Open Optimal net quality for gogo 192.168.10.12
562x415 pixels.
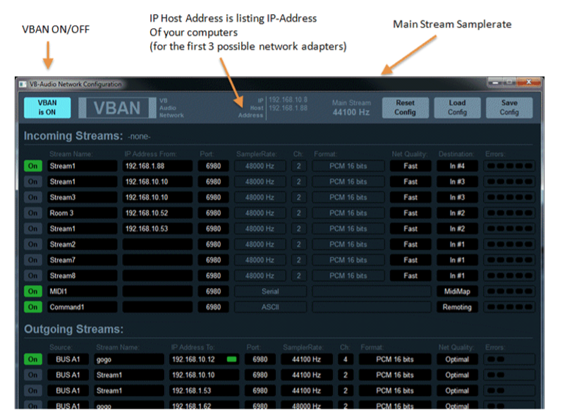[457, 359]
